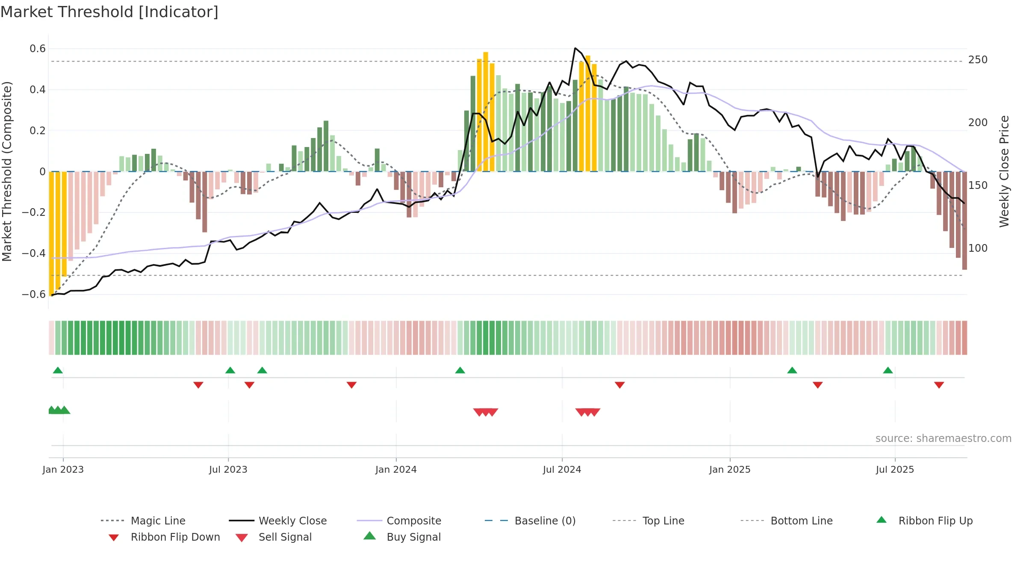Click the flip-up triangle around March 2025
Screen dimensions: 1026x577
tap(792, 370)
